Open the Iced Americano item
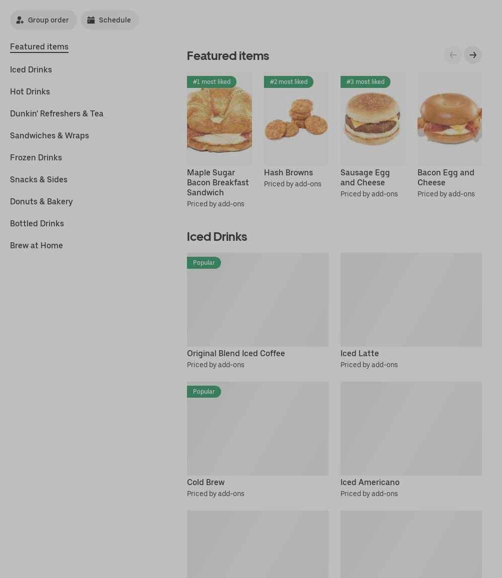502x578 pixels. point(411,440)
